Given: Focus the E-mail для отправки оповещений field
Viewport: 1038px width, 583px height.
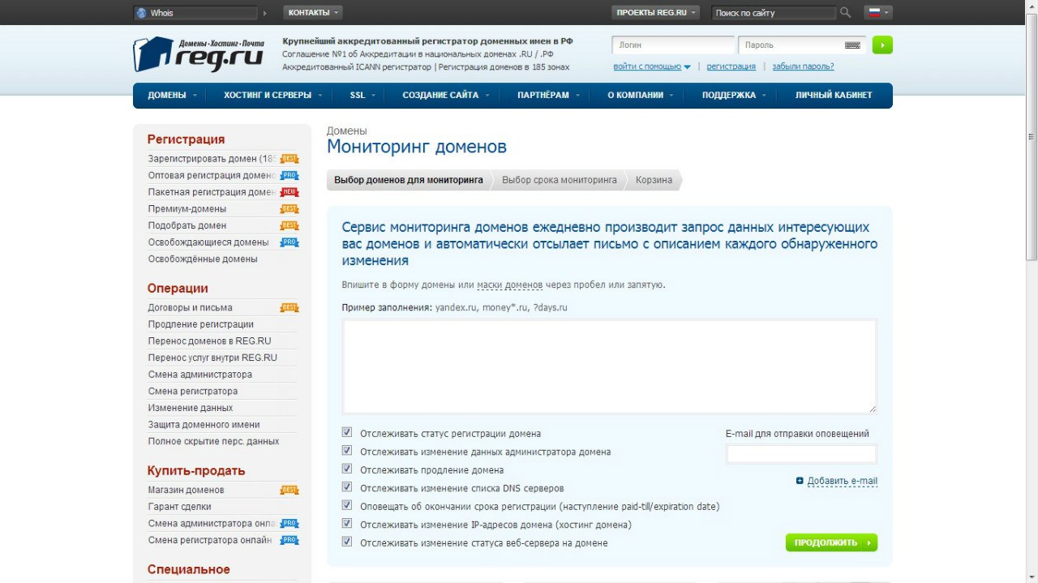Looking at the screenshot, I should click(801, 454).
